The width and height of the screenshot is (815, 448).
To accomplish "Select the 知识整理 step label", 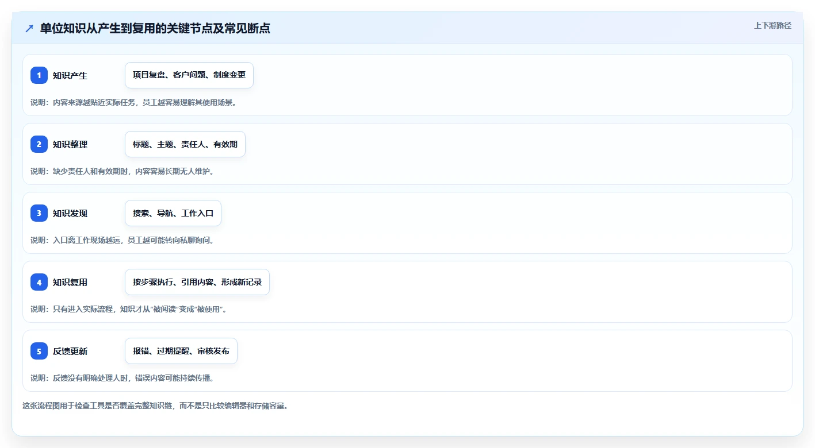I will coord(70,144).
